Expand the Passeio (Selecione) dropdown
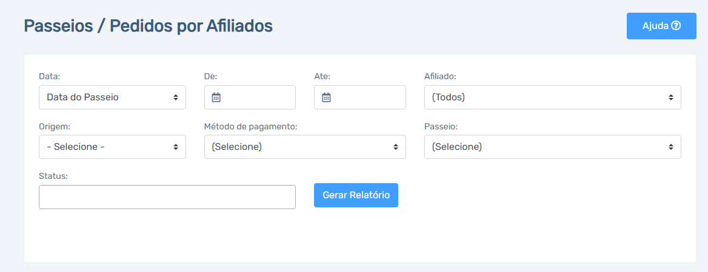Screen dimensions: 708x272 point(553,147)
